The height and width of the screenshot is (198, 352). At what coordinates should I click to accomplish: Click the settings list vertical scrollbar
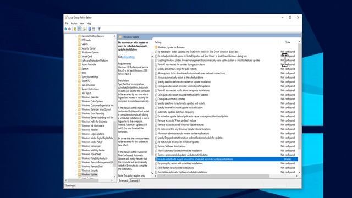tap(299, 97)
